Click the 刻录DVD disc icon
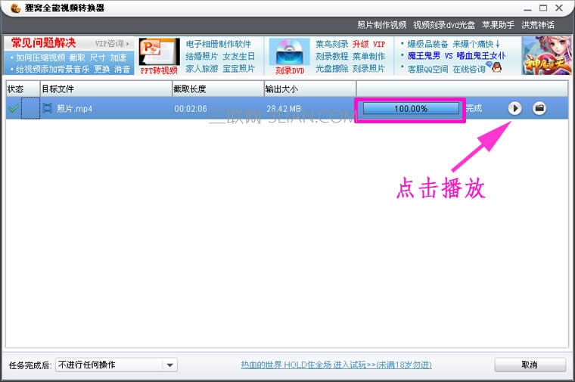 (x=287, y=56)
